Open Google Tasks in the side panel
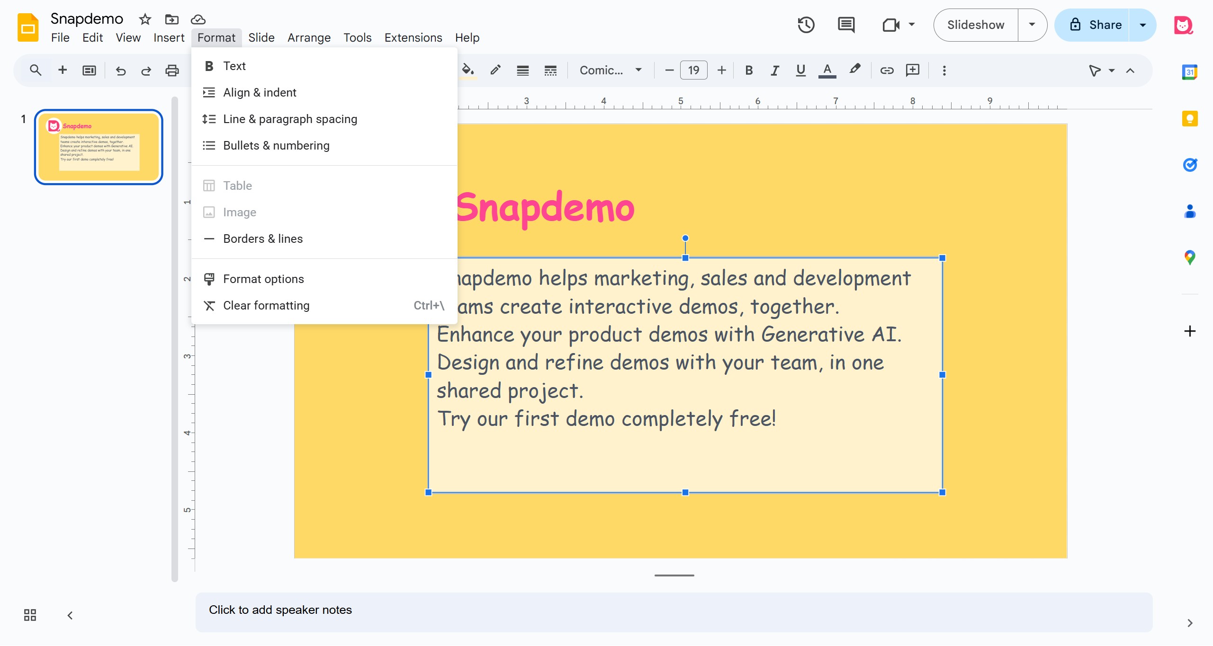This screenshot has width=1213, height=646. 1190,165
